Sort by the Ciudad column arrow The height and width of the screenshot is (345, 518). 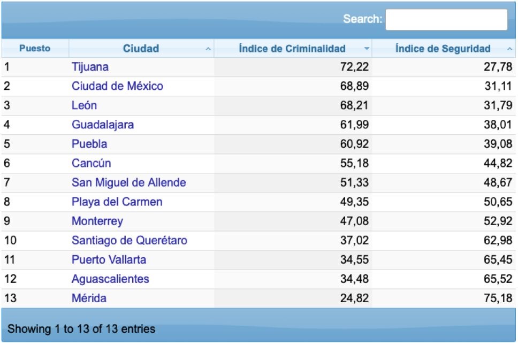click(x=208, y=49)
